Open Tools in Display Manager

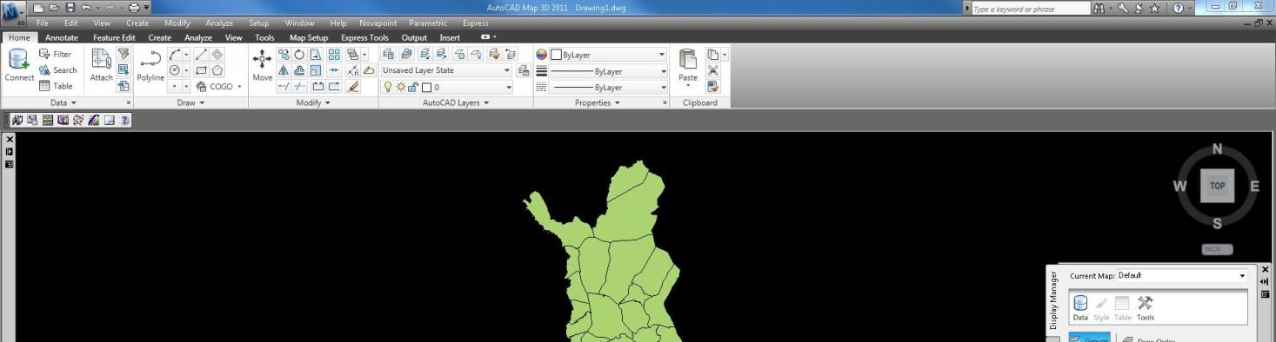click(1146, 307)
